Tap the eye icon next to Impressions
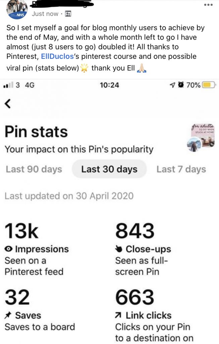 [8, 249]
